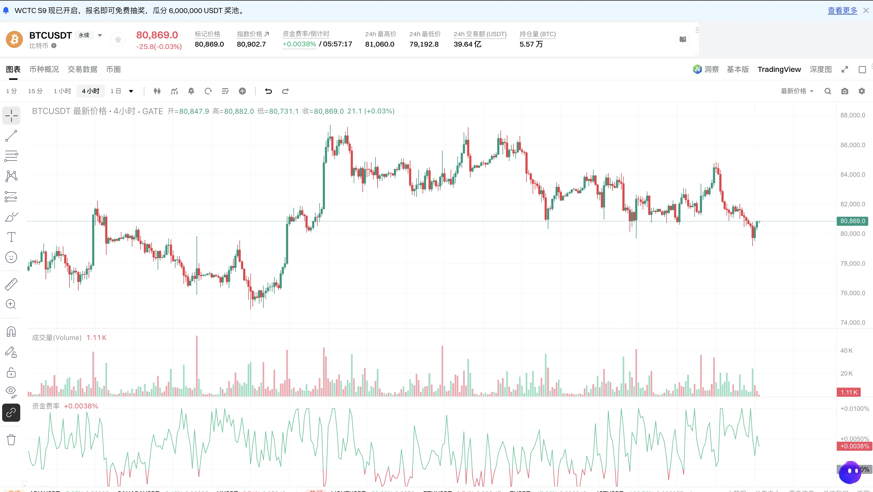873x492 pixels.
Task: Toggle hide all drawings eye icon
Action: point(11,392)
